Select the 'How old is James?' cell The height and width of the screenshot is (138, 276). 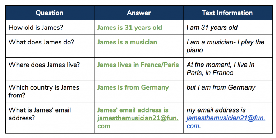pos(50,28)
